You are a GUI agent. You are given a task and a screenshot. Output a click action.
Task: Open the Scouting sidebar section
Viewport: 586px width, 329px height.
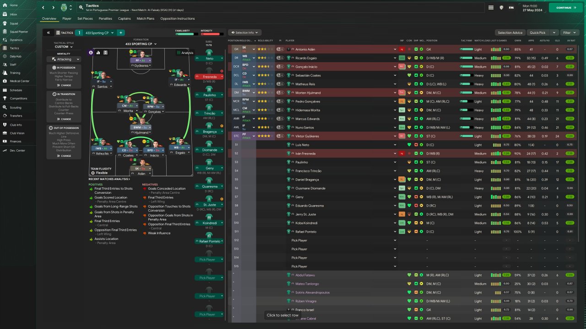click(x=16, y=107)
